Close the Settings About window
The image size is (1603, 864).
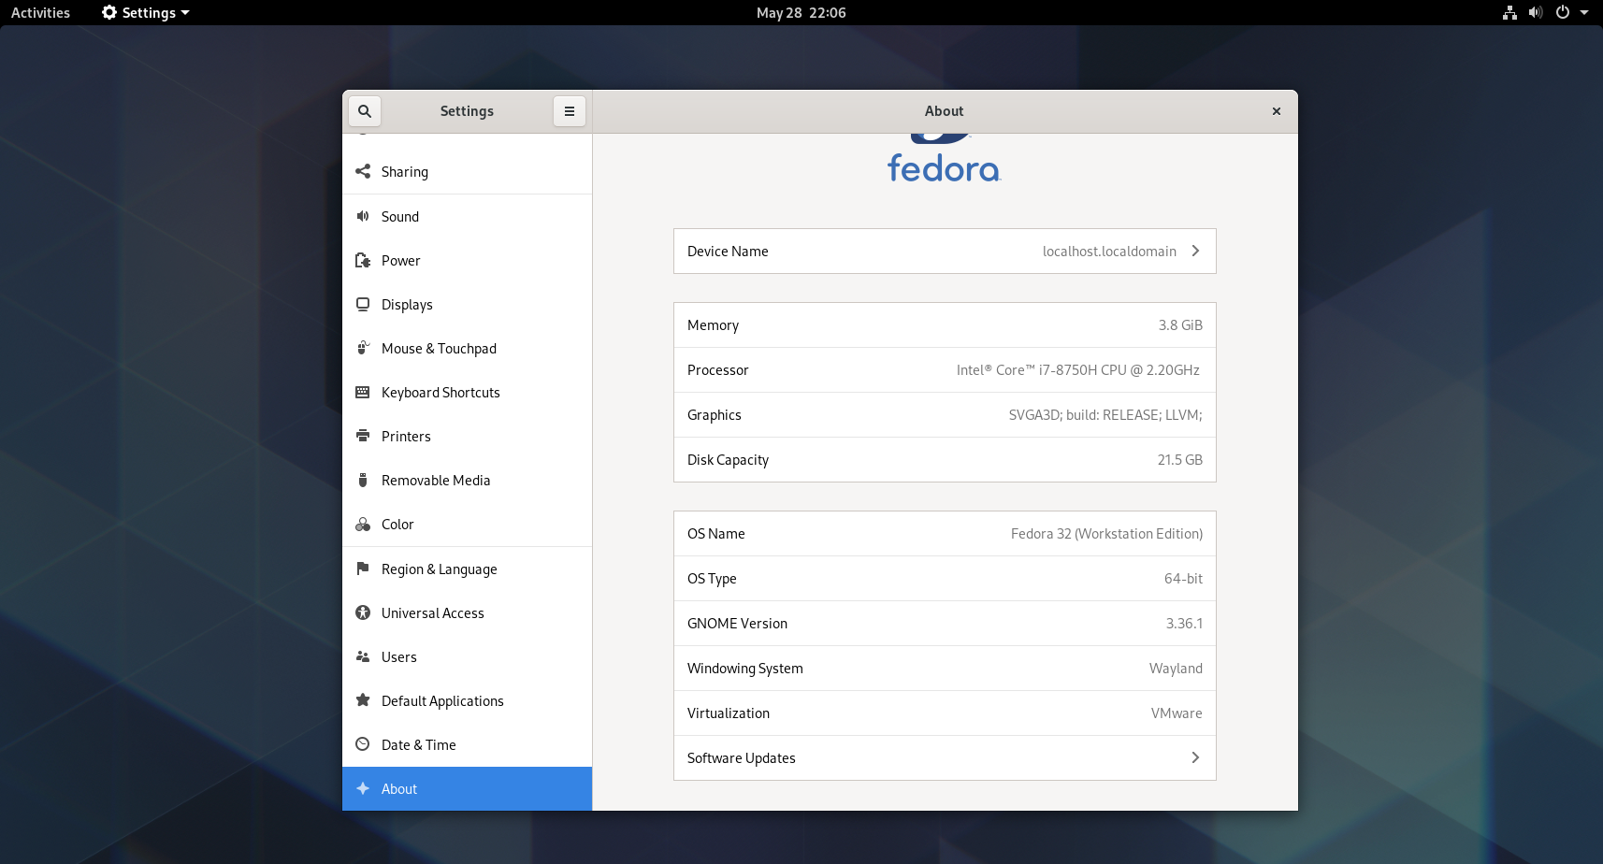(1276, 111)
